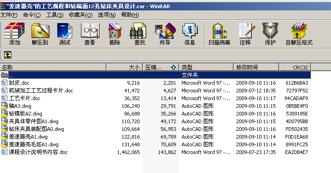The image size is (331, 173).
Task: Open the 帮助(H) menu
Action: click(x=130, y=15)
